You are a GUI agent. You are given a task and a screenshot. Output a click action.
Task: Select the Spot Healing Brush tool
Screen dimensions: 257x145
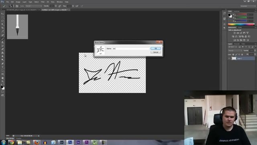click(x=2, y=35)
